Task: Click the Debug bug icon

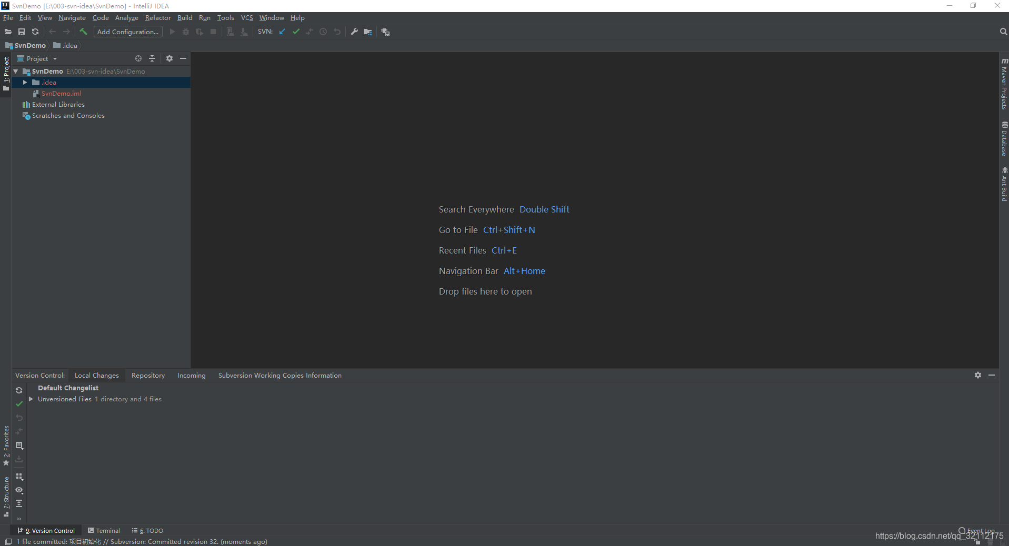Action: coord(186,32)
